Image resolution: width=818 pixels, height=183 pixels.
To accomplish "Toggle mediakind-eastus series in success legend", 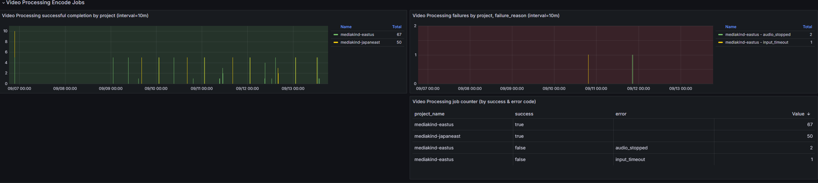I will point(357,35).
